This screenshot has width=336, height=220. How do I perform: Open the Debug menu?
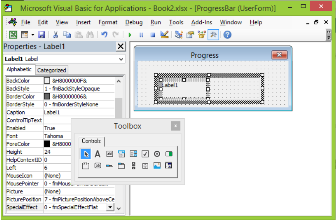134,22
